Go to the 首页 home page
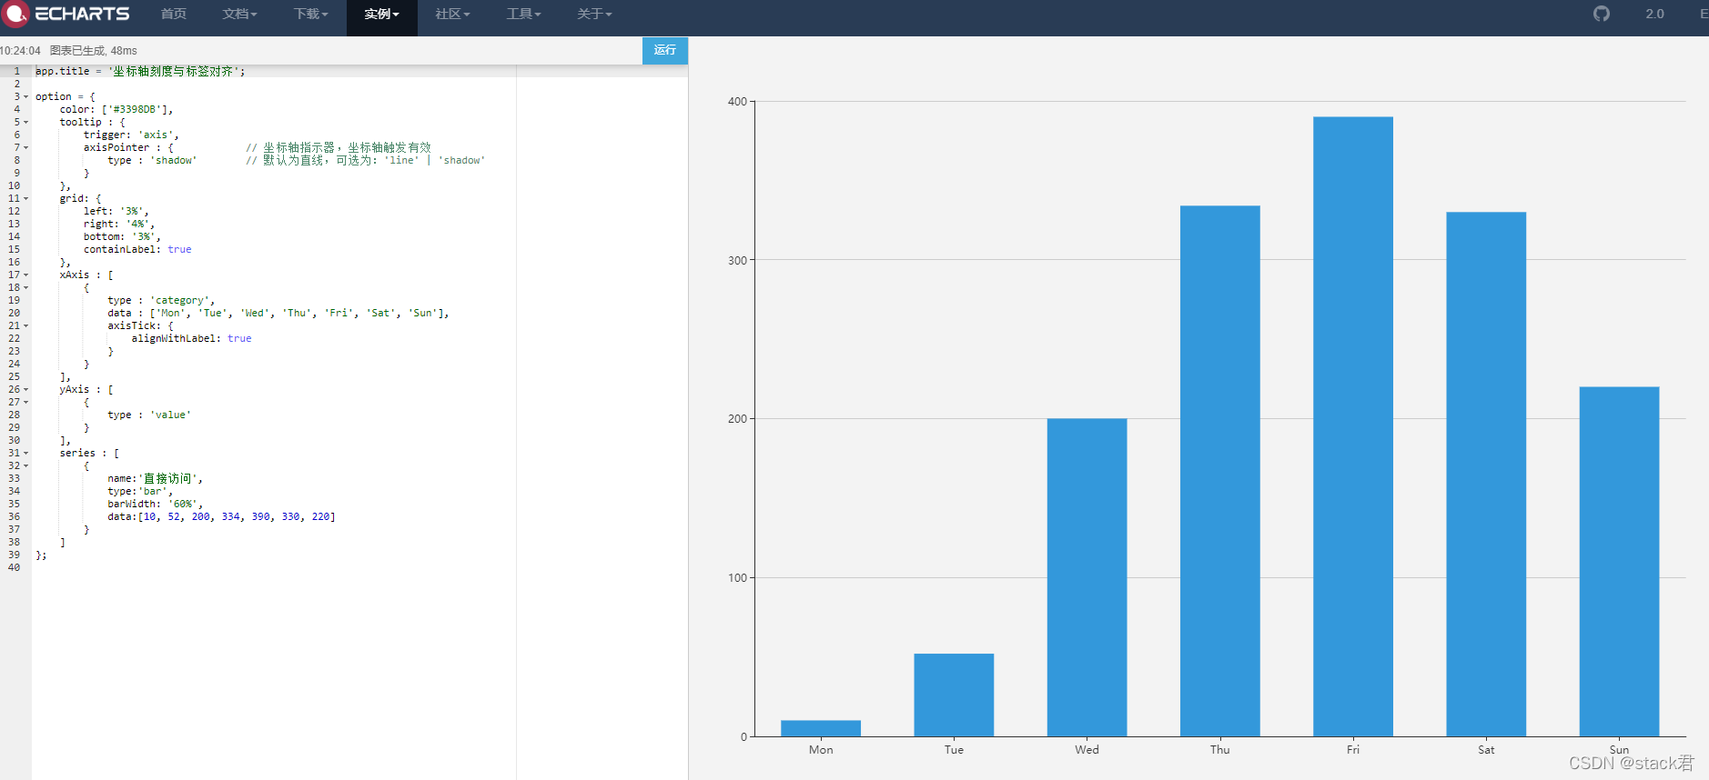Image resolution: width=1709 pixels, height=780 pixels. pyautogui.click(x=174, y=14)
